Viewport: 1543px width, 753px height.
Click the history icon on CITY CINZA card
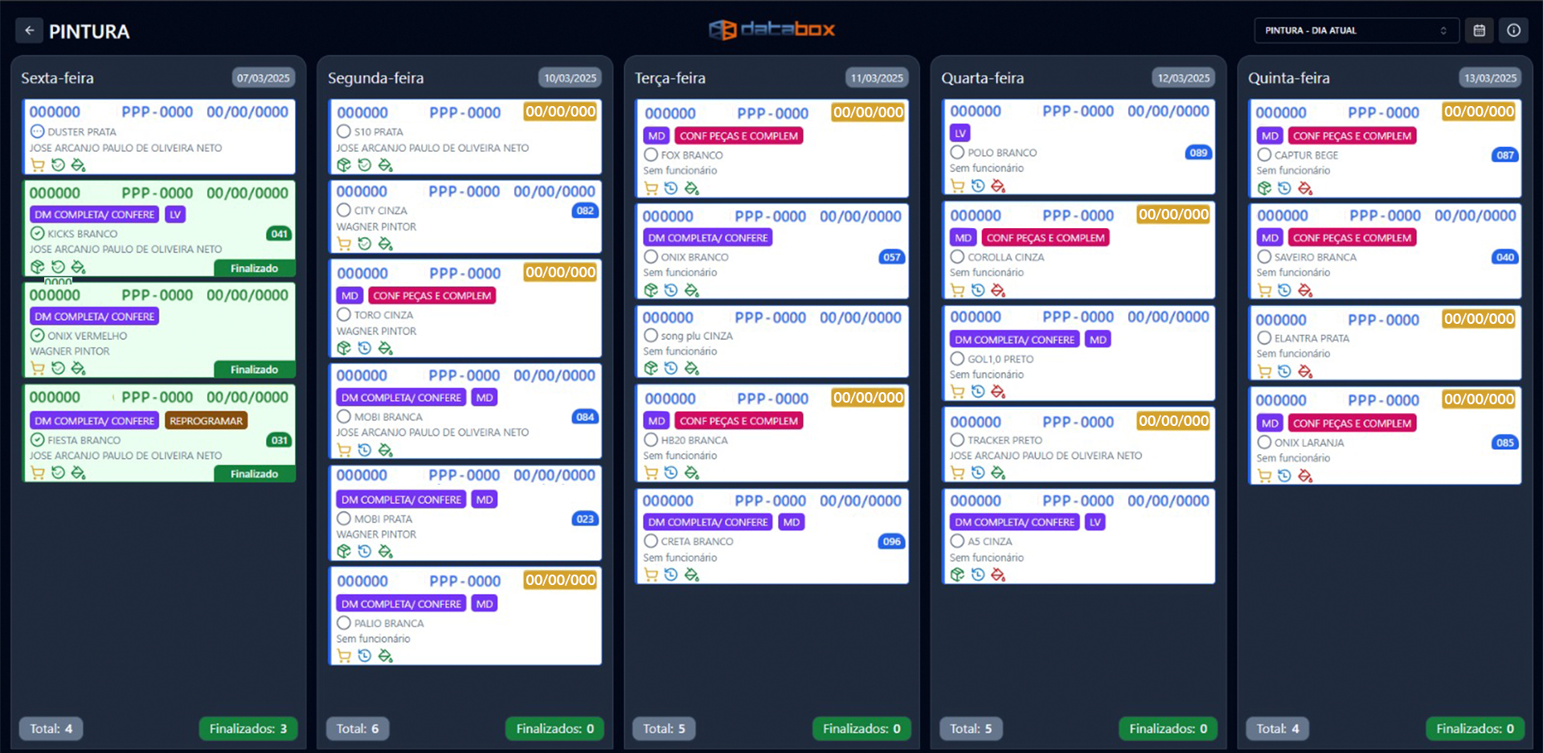[x=365, y=243]
